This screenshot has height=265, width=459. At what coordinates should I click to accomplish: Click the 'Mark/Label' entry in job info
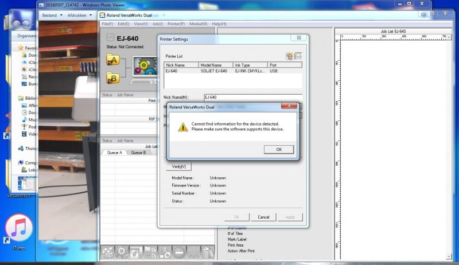tap(237, 239)
